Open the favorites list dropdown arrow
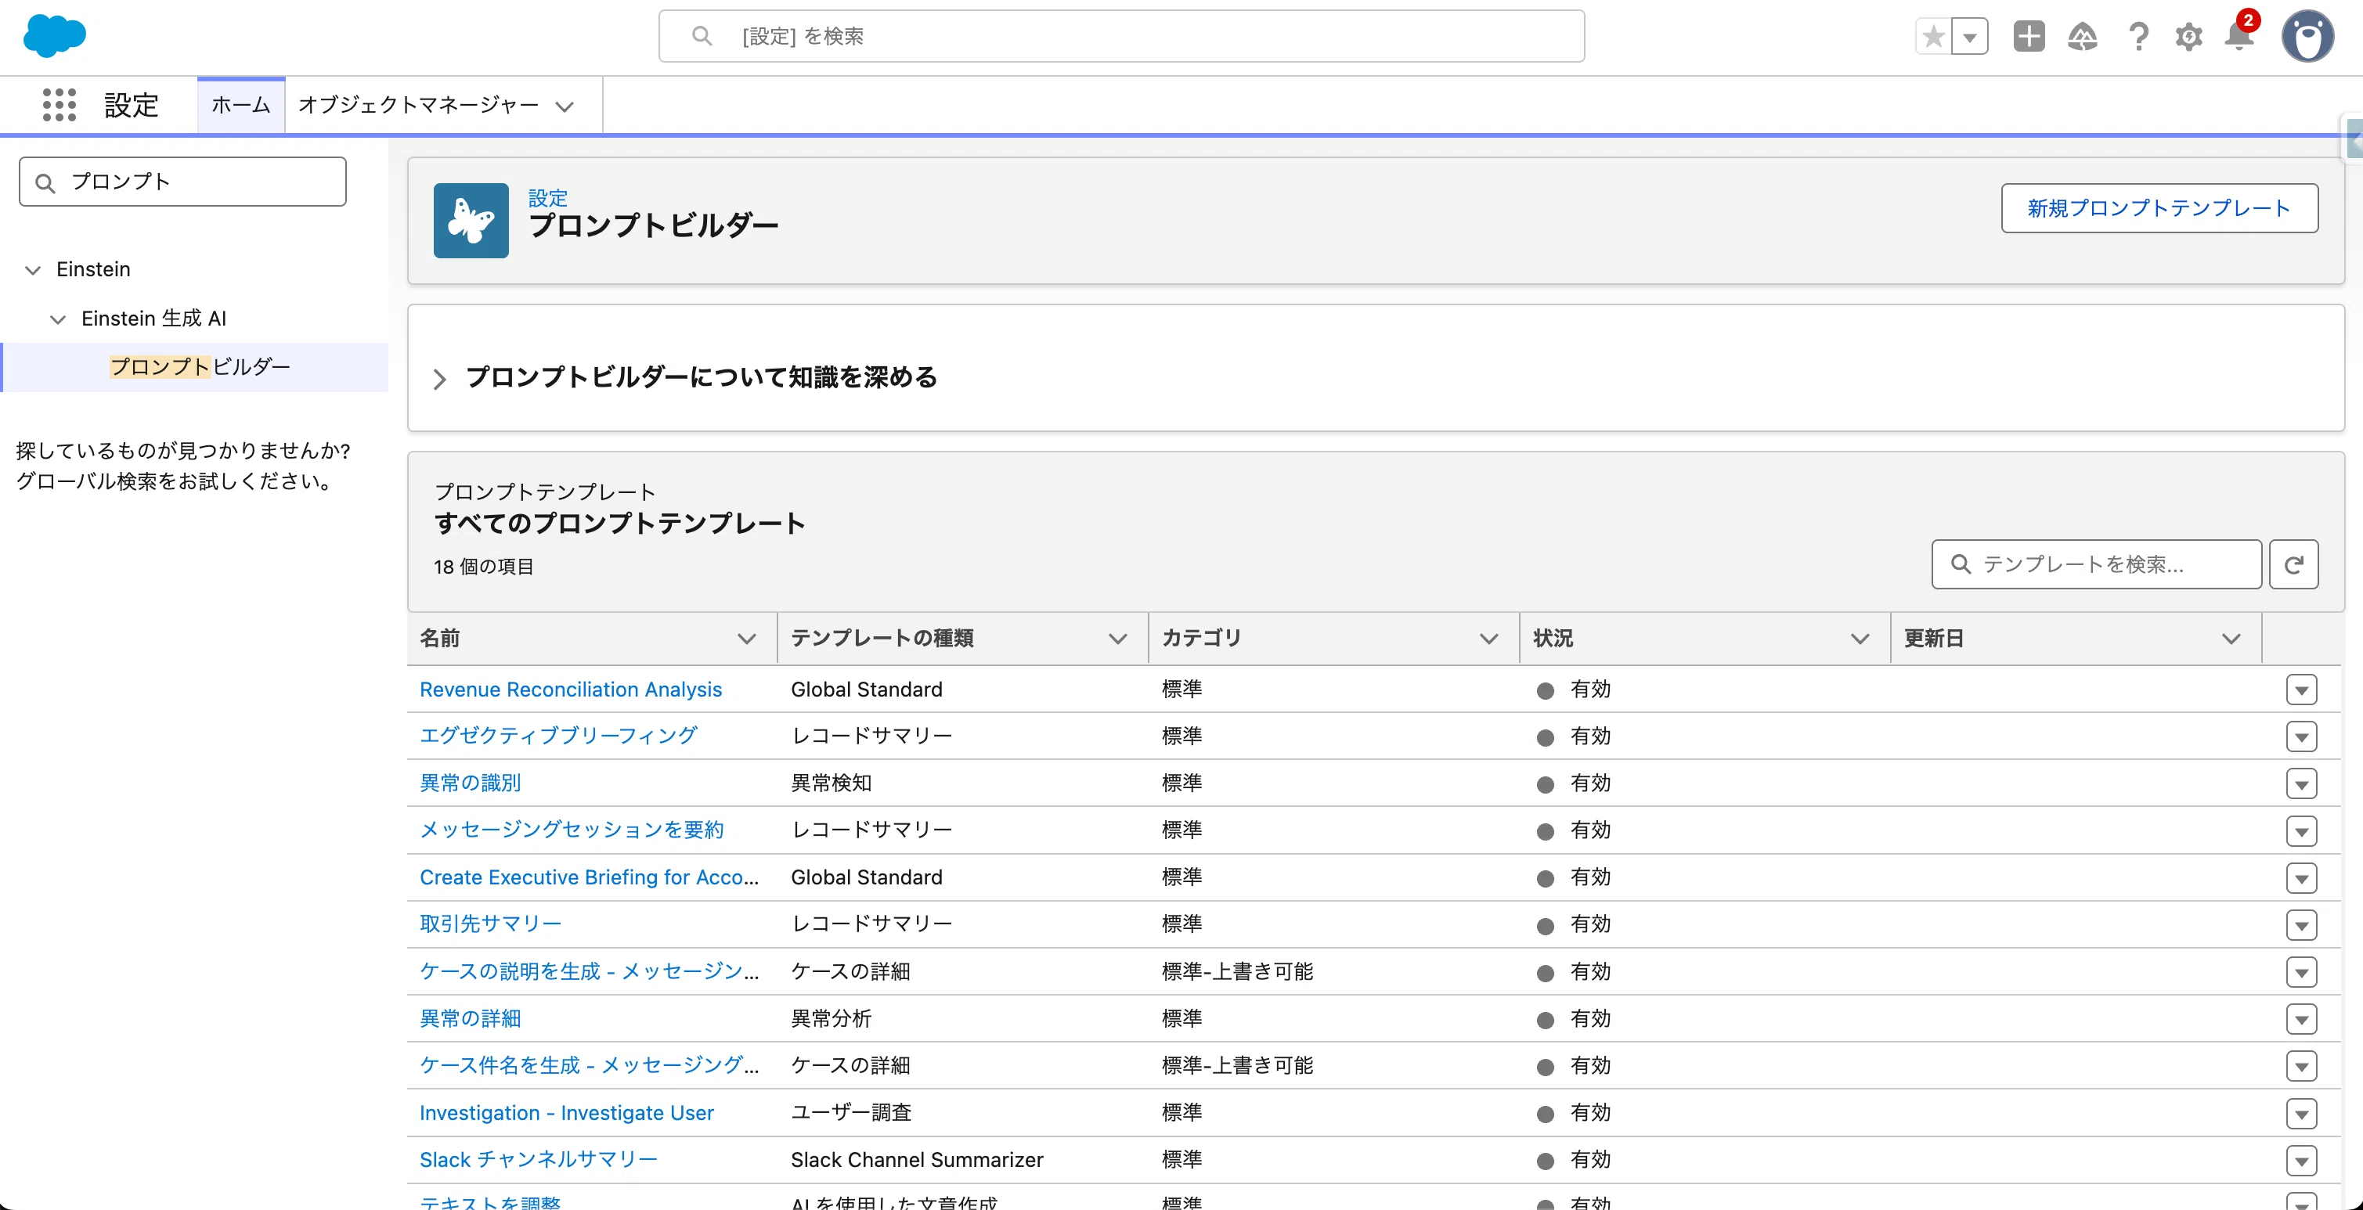This screenshot has width=2363, height=1210. 1969,37
